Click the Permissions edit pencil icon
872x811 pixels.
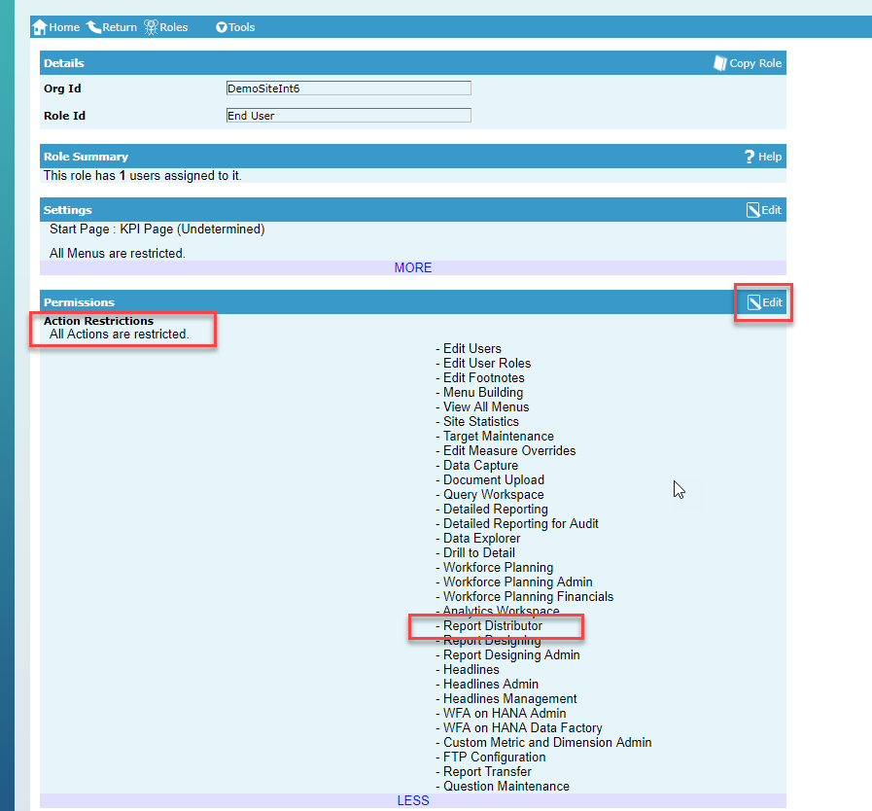point(754,302)
